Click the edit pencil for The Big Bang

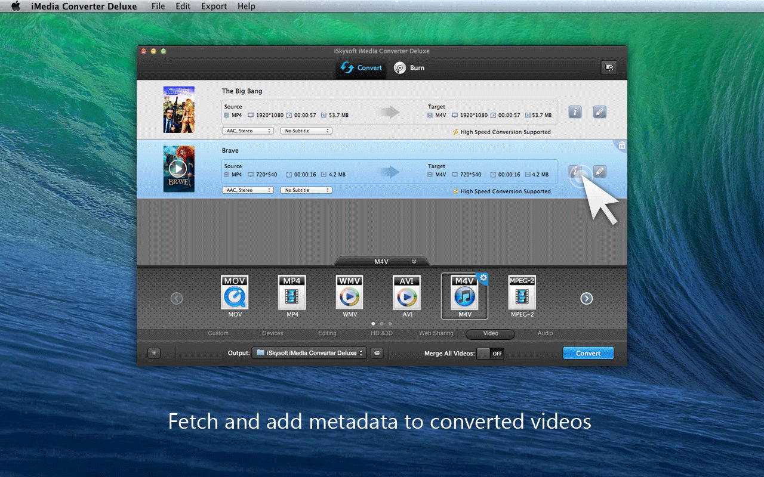[600, 112]
